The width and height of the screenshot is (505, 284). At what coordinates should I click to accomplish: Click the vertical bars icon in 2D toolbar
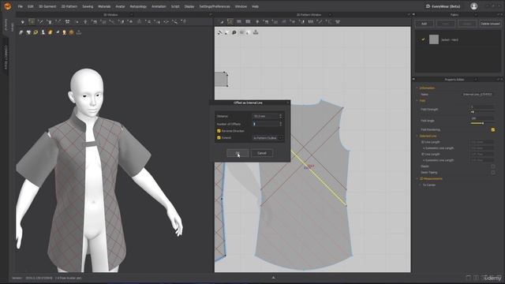(x=311, y=22)
